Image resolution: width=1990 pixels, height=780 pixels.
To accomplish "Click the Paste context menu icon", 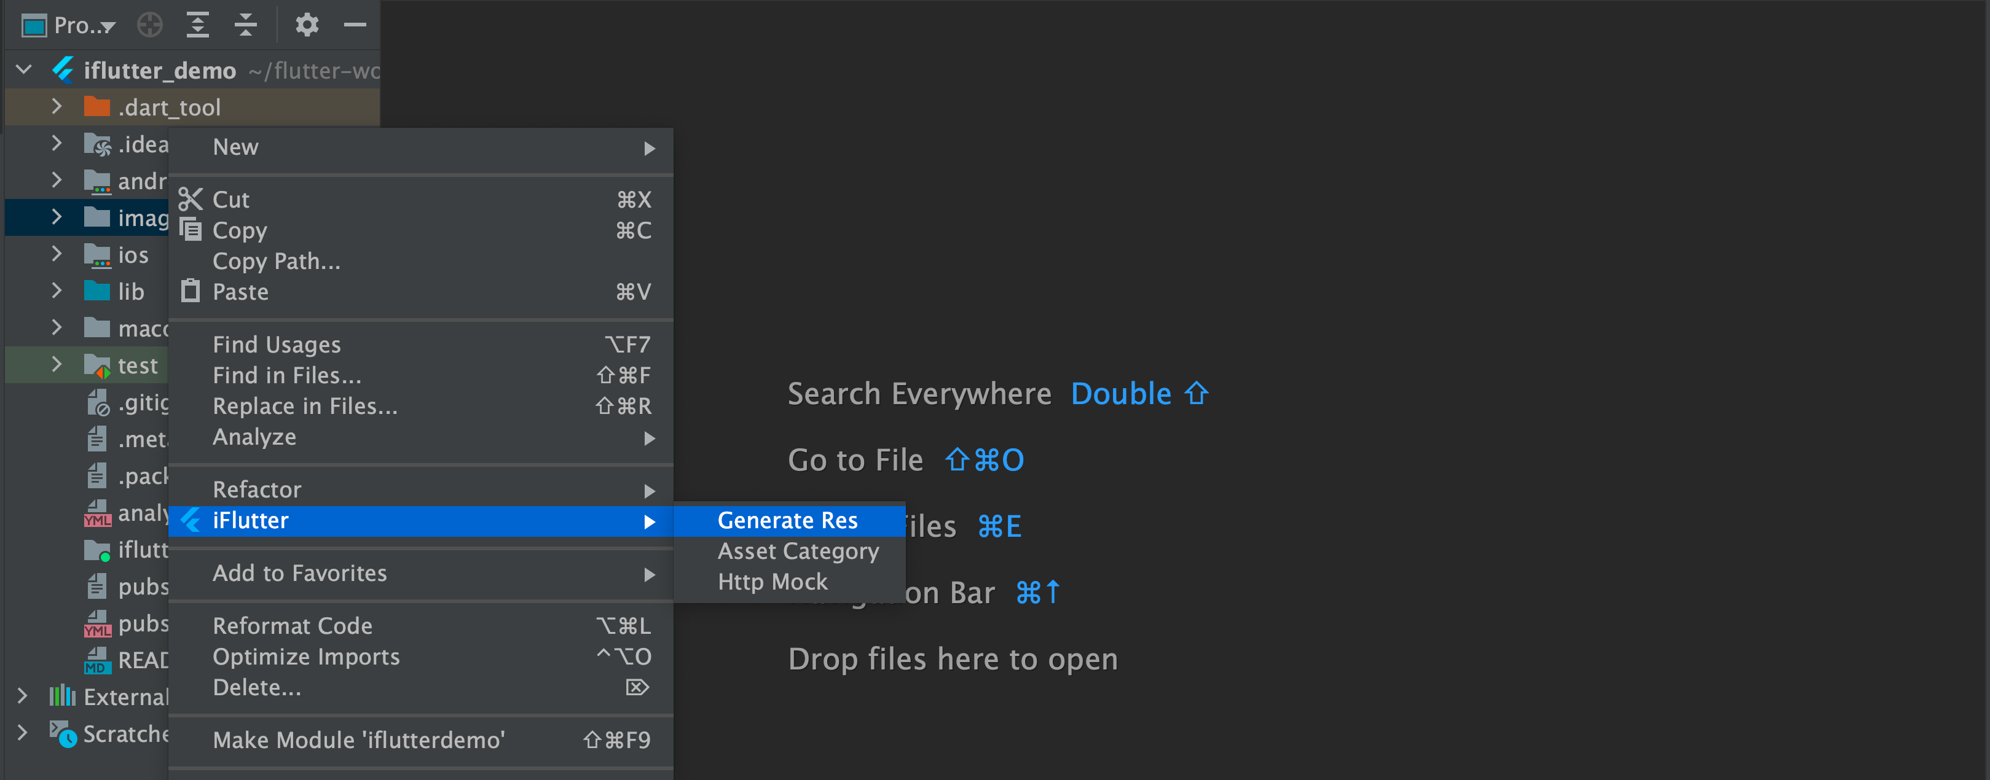I will [x=192, y=292].
